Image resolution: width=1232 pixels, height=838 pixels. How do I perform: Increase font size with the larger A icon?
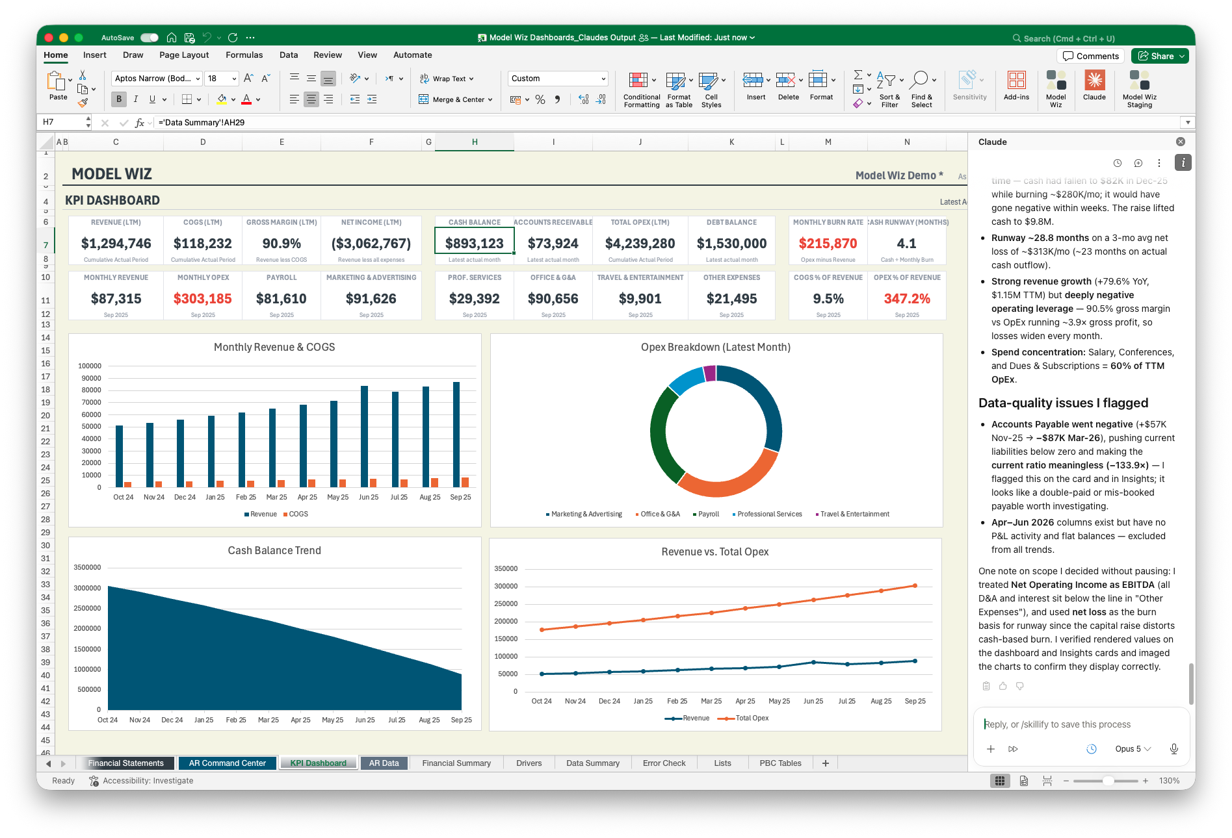click(248, 79)
